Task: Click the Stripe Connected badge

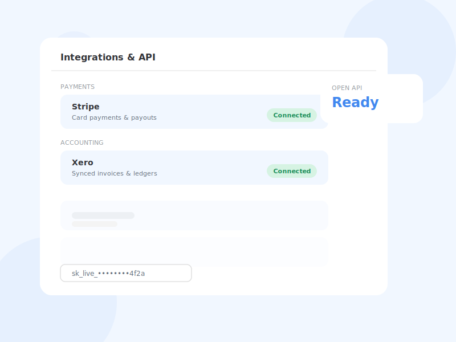Action: point(292,115)
